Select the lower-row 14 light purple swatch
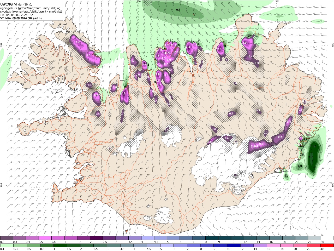The height and width of the screenshot is (251, 334). coord(260,246)
